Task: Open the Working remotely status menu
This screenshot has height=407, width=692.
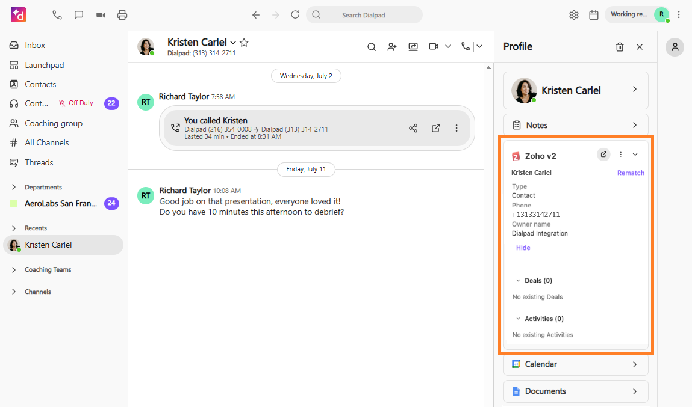Action: pos(637,14)
